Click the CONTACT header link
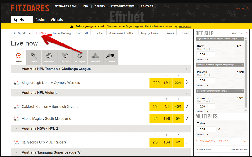Viewport: 252px width, 157px height. 147,6
